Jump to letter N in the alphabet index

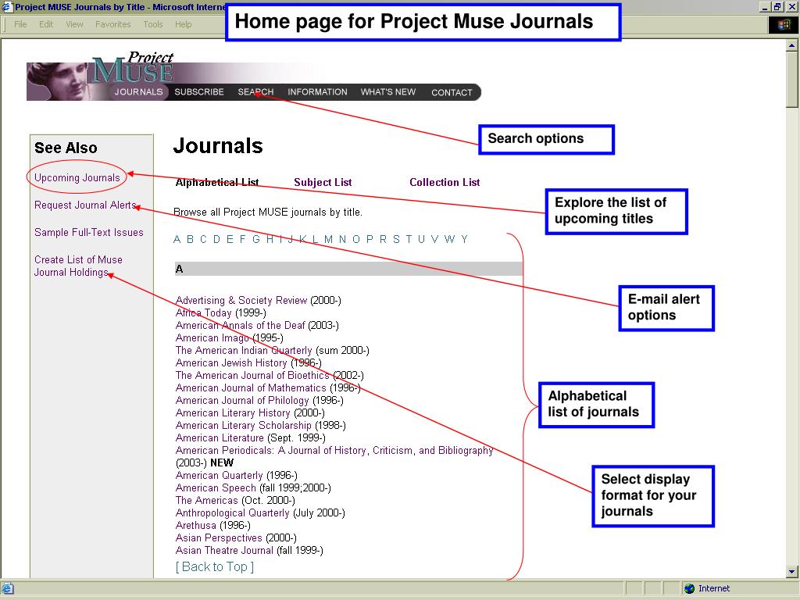coord(342,239)
